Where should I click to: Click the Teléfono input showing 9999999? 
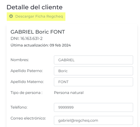point(93,107)
